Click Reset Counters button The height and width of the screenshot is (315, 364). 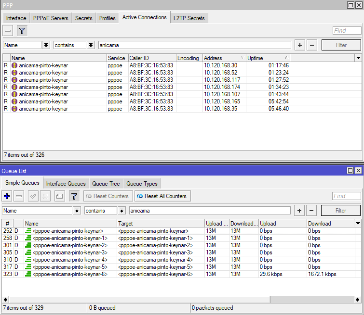pyautogui.click(x=108, y=196)
